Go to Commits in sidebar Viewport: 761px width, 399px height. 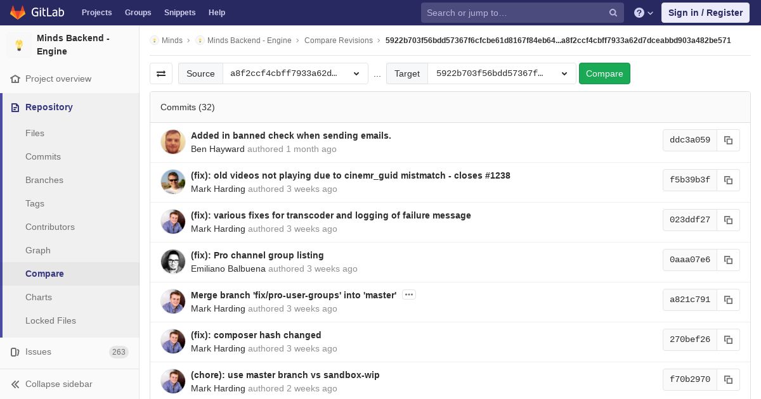(43, 156)
